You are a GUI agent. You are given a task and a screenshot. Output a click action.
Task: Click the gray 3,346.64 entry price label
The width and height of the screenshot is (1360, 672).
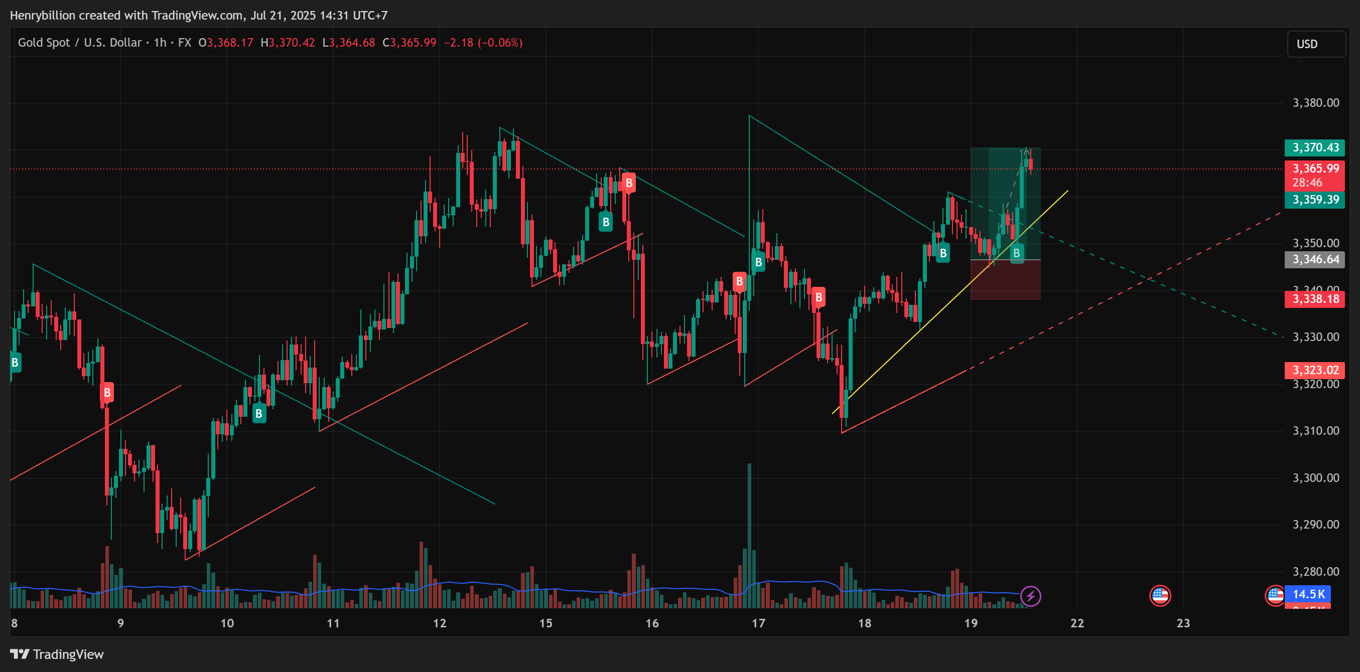(x=1315, y=259)
